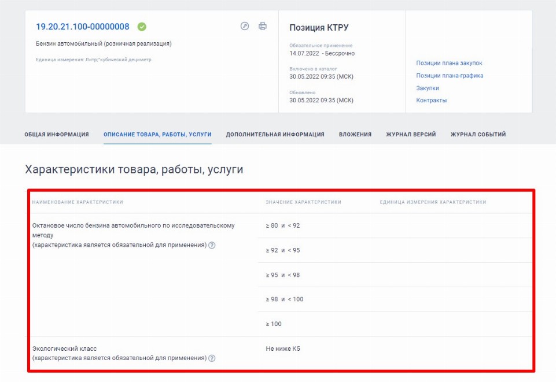The width and height of the screenshot is (556, 382).
Task: Click help icon next to octane number characteristic
Action: coord(212,245)
